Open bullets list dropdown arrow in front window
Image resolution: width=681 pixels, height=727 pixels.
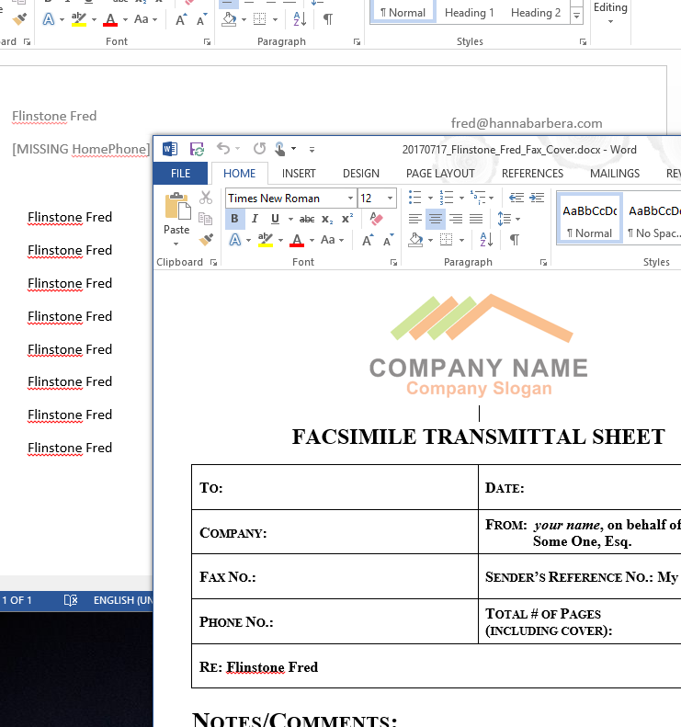[x=430, y=198]
